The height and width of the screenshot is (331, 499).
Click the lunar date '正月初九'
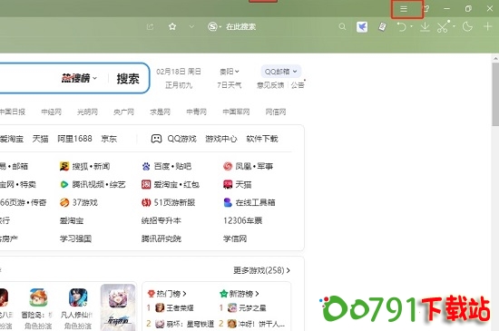(x=179, y=85)
